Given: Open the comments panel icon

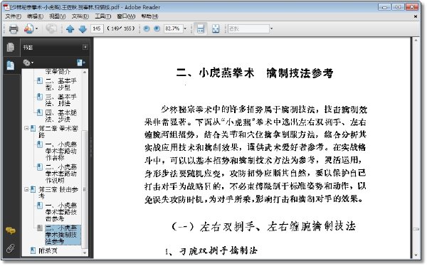Looking at the screenshot, I should click(x=11, y=231).
